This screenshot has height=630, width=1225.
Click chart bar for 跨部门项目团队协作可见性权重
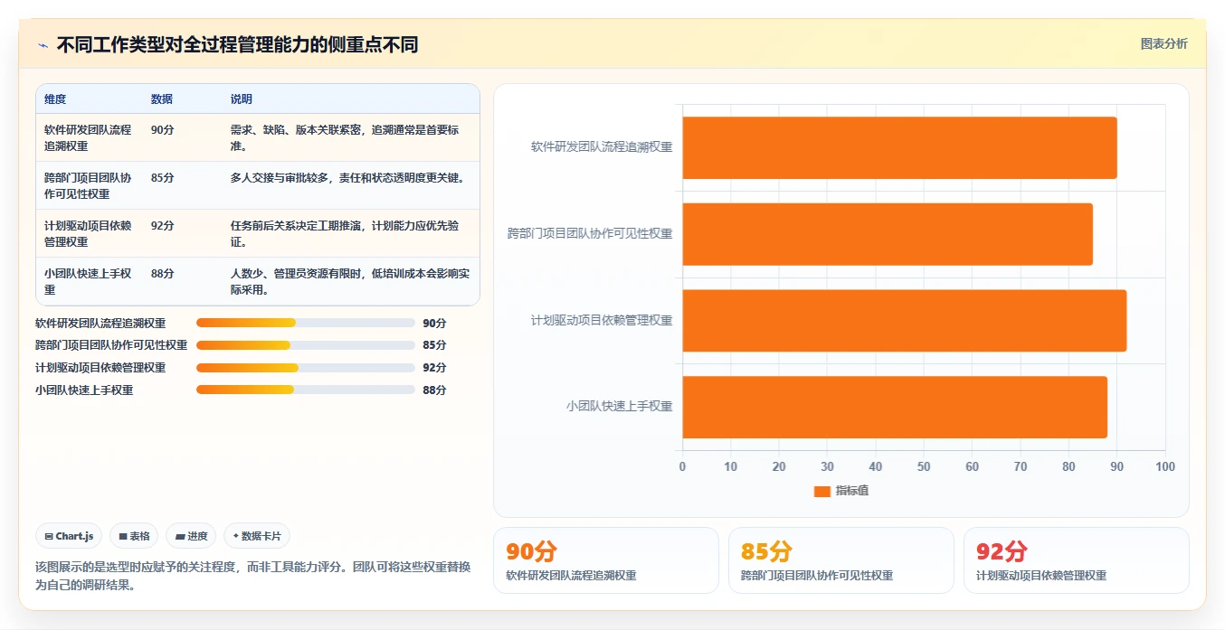tap(888, 234)
